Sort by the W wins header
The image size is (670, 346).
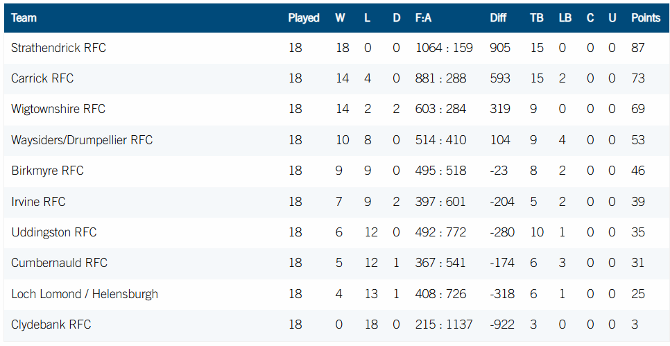coord(340,18)
